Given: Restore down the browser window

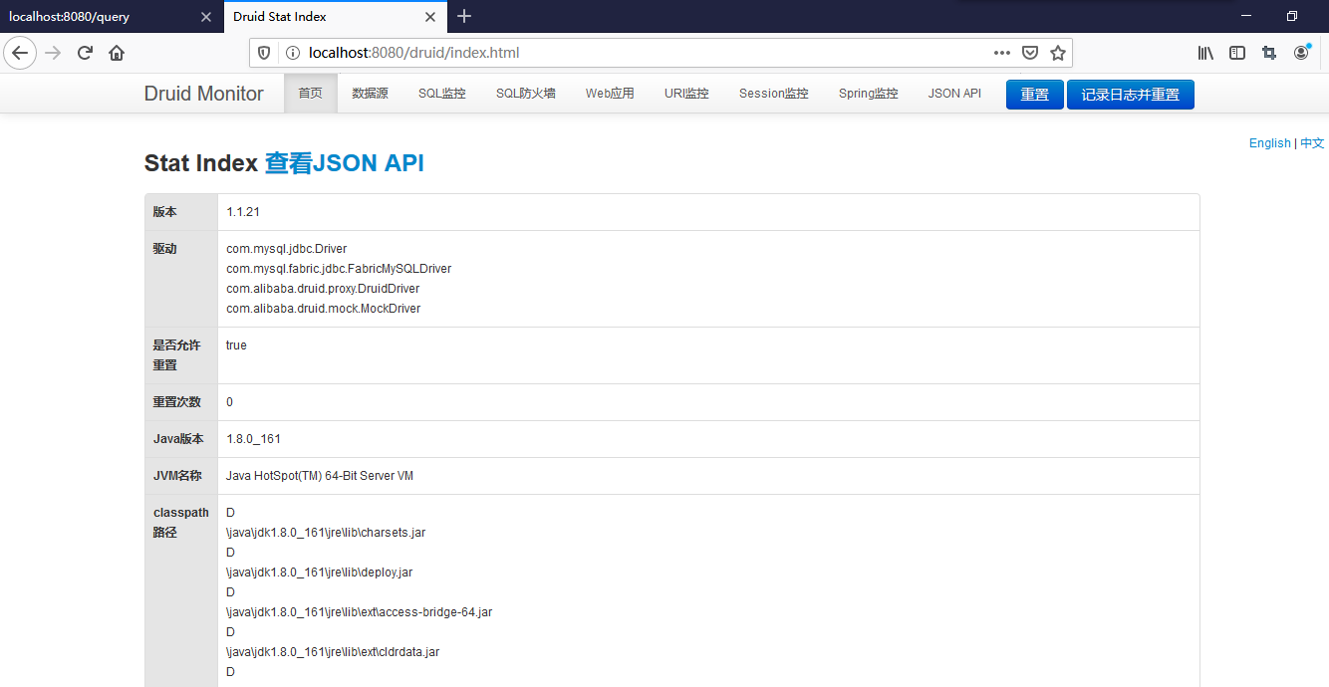Looking at the screenshot, I should tap(1292, 16).
